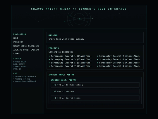Click the NAVIGATION sidebar heading
This screenshot has height=119, width=158.
click(x=20, y=34)
